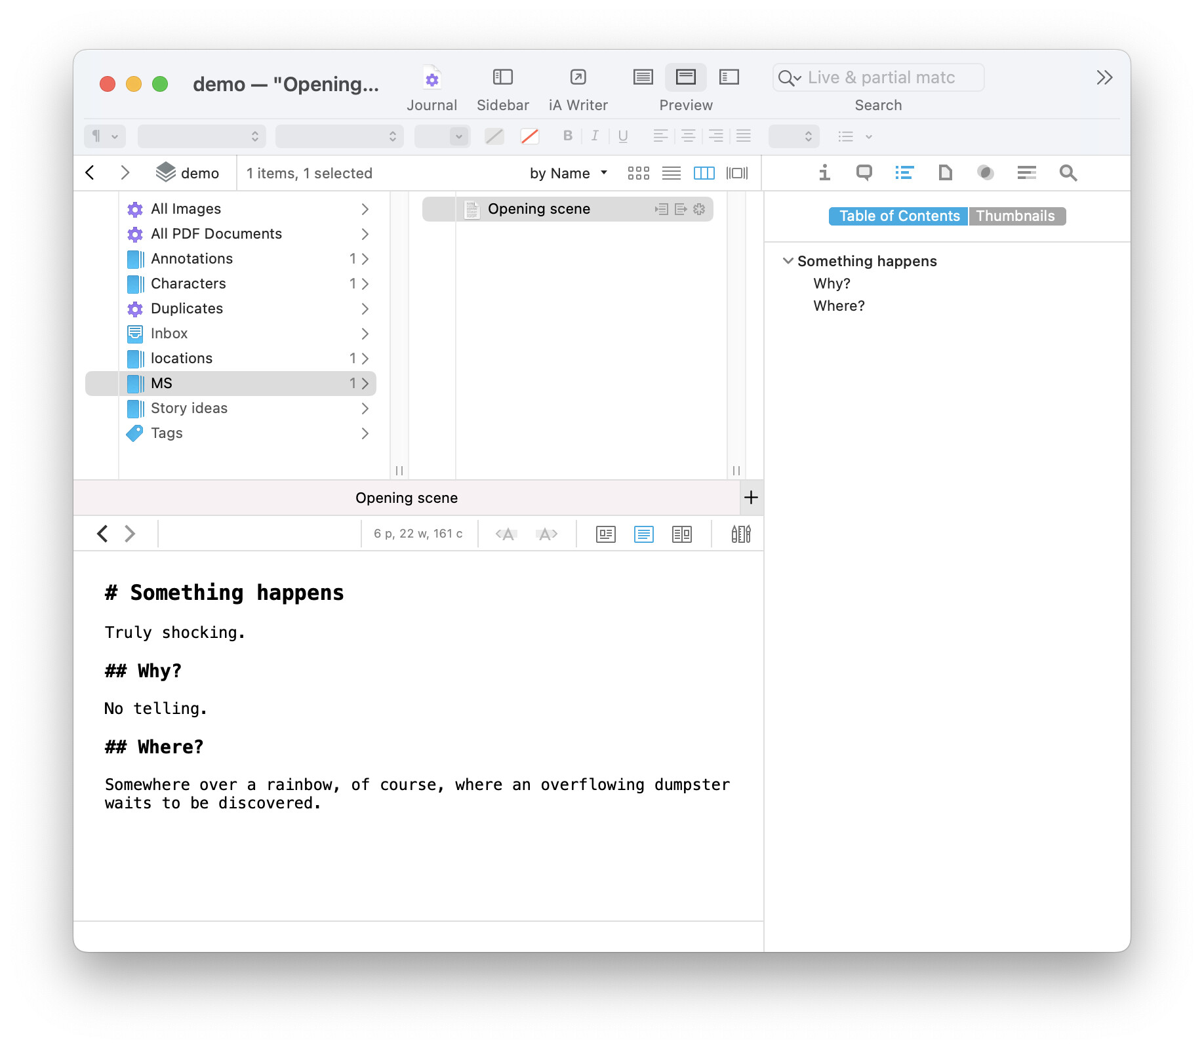Open the by Name sort dropdown
This screenshot has width=1204, height=1049.
[568, 173]
